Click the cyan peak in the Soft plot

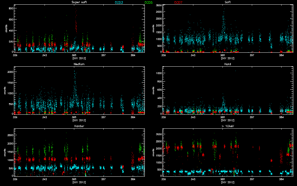coord(224,14)
